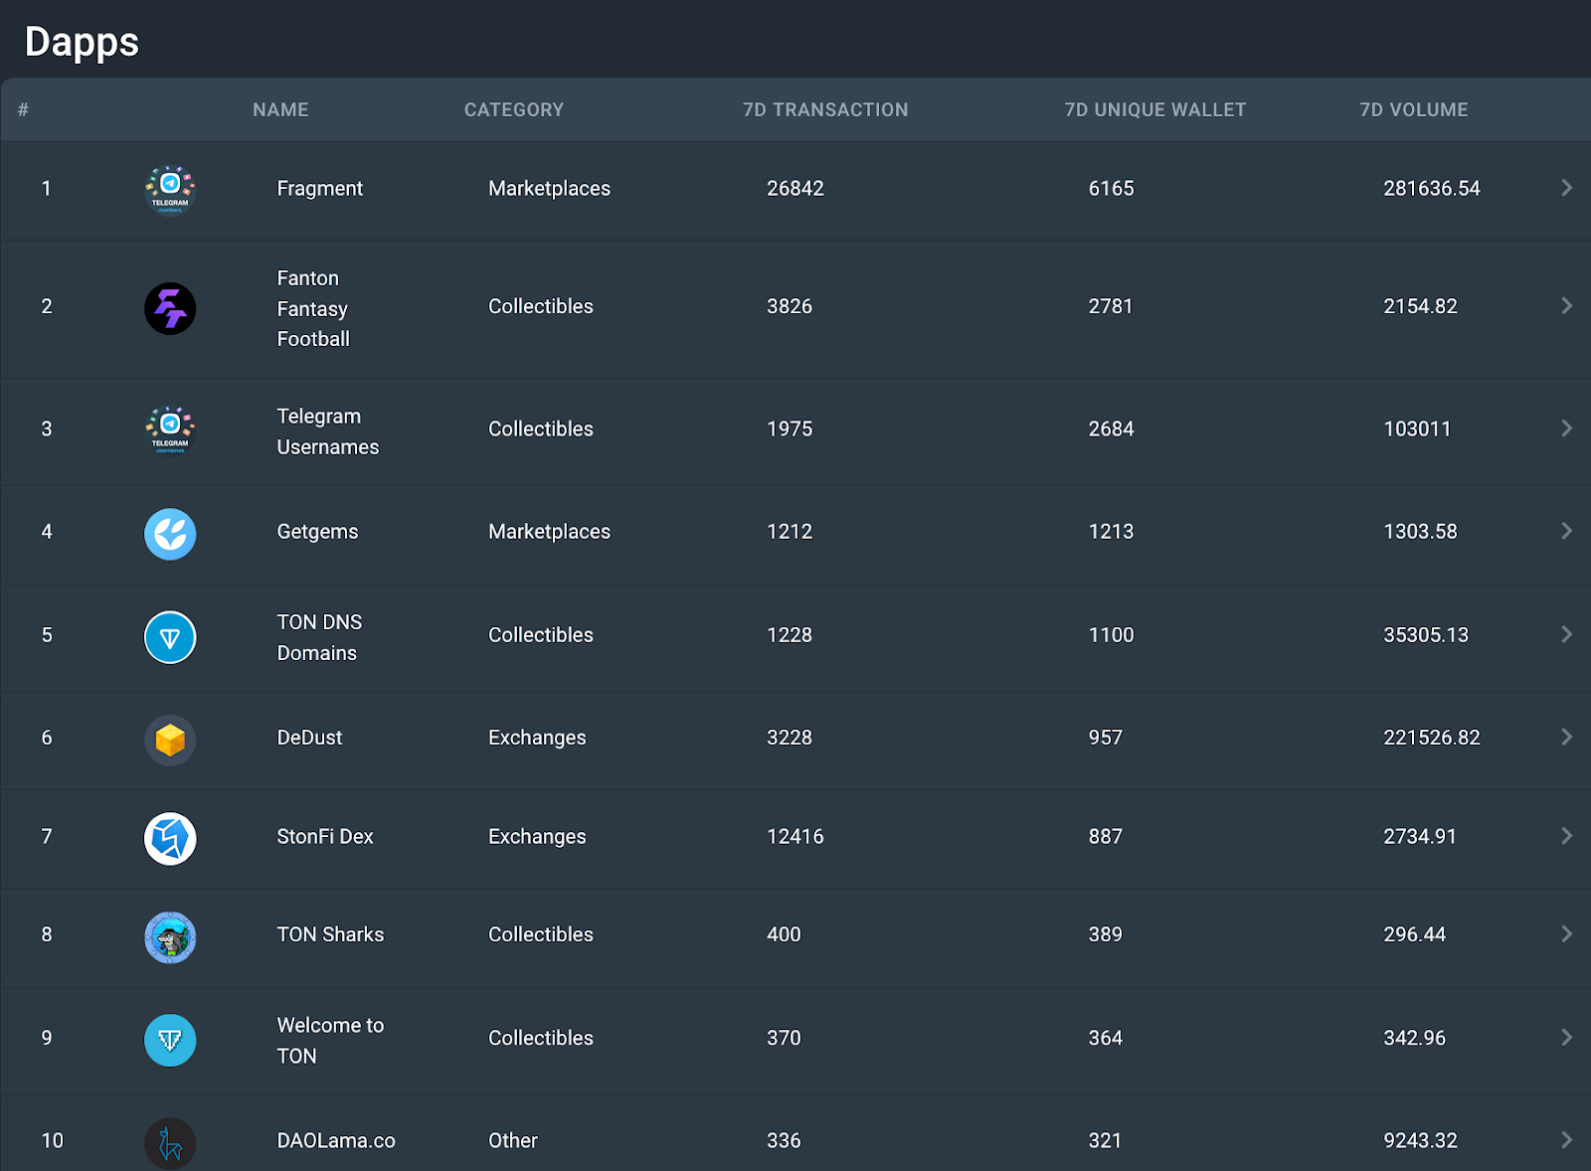Open the StonFi Dex name
This screenshot has height=1171, width=1591.
click(x=325, y=836)
